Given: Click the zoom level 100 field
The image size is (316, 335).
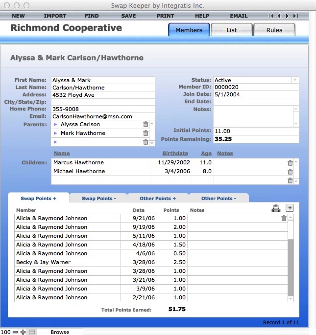Looking at the screenshot, I should pos(6,332).
